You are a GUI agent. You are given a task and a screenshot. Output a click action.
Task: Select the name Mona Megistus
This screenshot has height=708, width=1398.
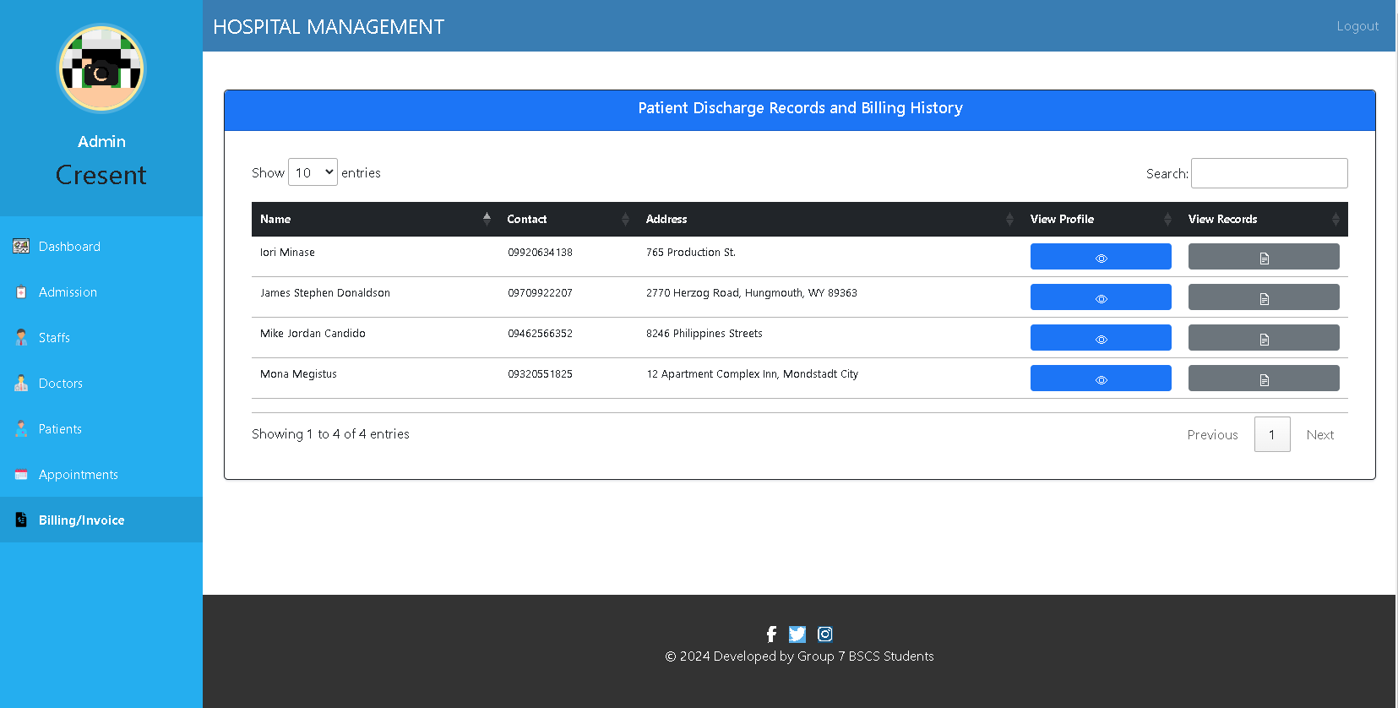point(298,374)
